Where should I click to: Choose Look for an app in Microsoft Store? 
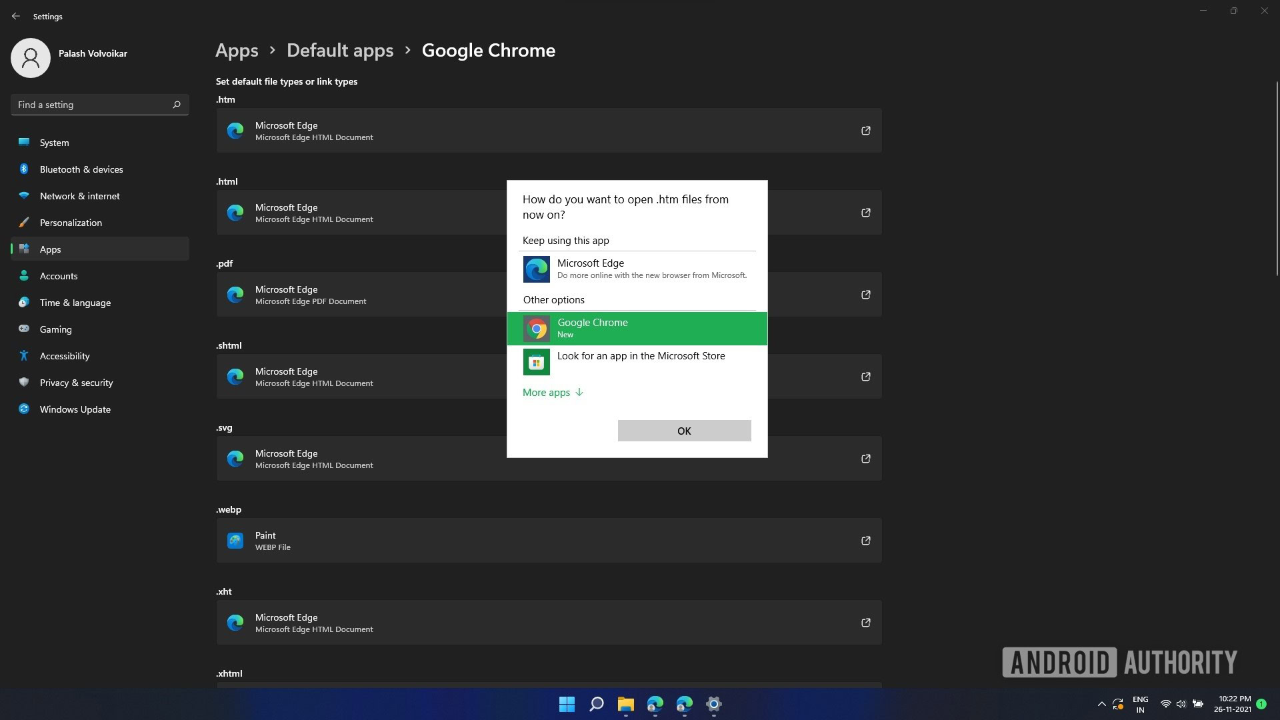[x=637, y=362]
